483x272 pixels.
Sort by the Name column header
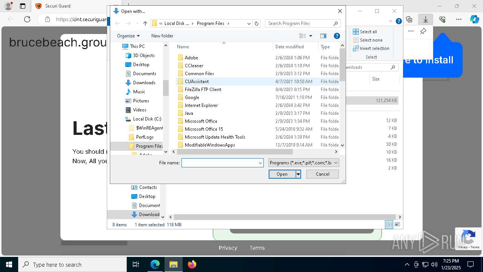click(x=183, y=47)
